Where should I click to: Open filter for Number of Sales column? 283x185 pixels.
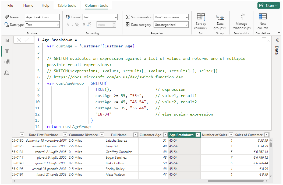click(x=231, y=135)
